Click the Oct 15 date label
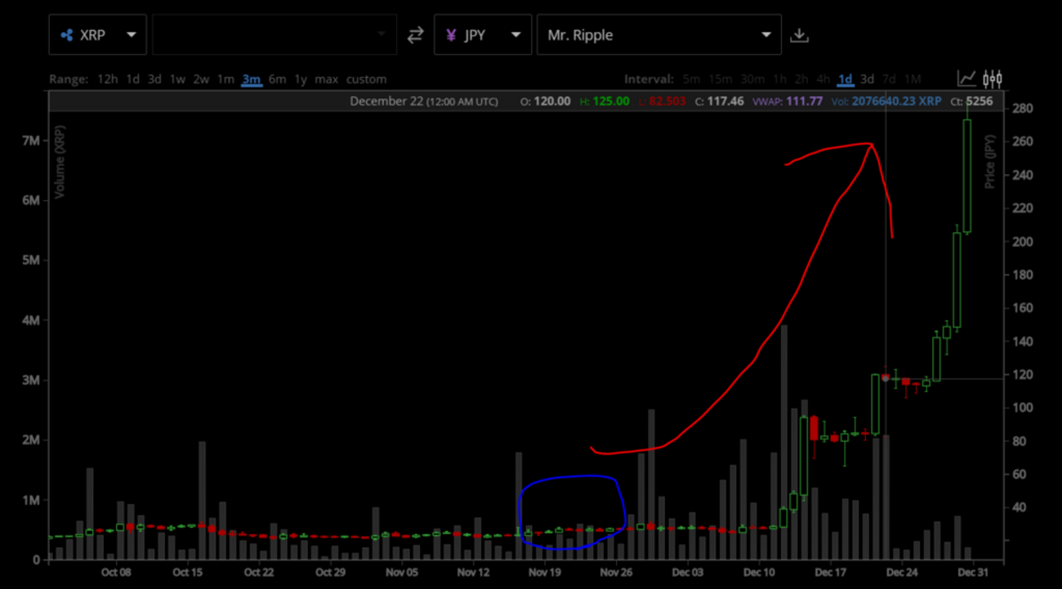This screenshot has width=1062, height=589. pos(188,572)
